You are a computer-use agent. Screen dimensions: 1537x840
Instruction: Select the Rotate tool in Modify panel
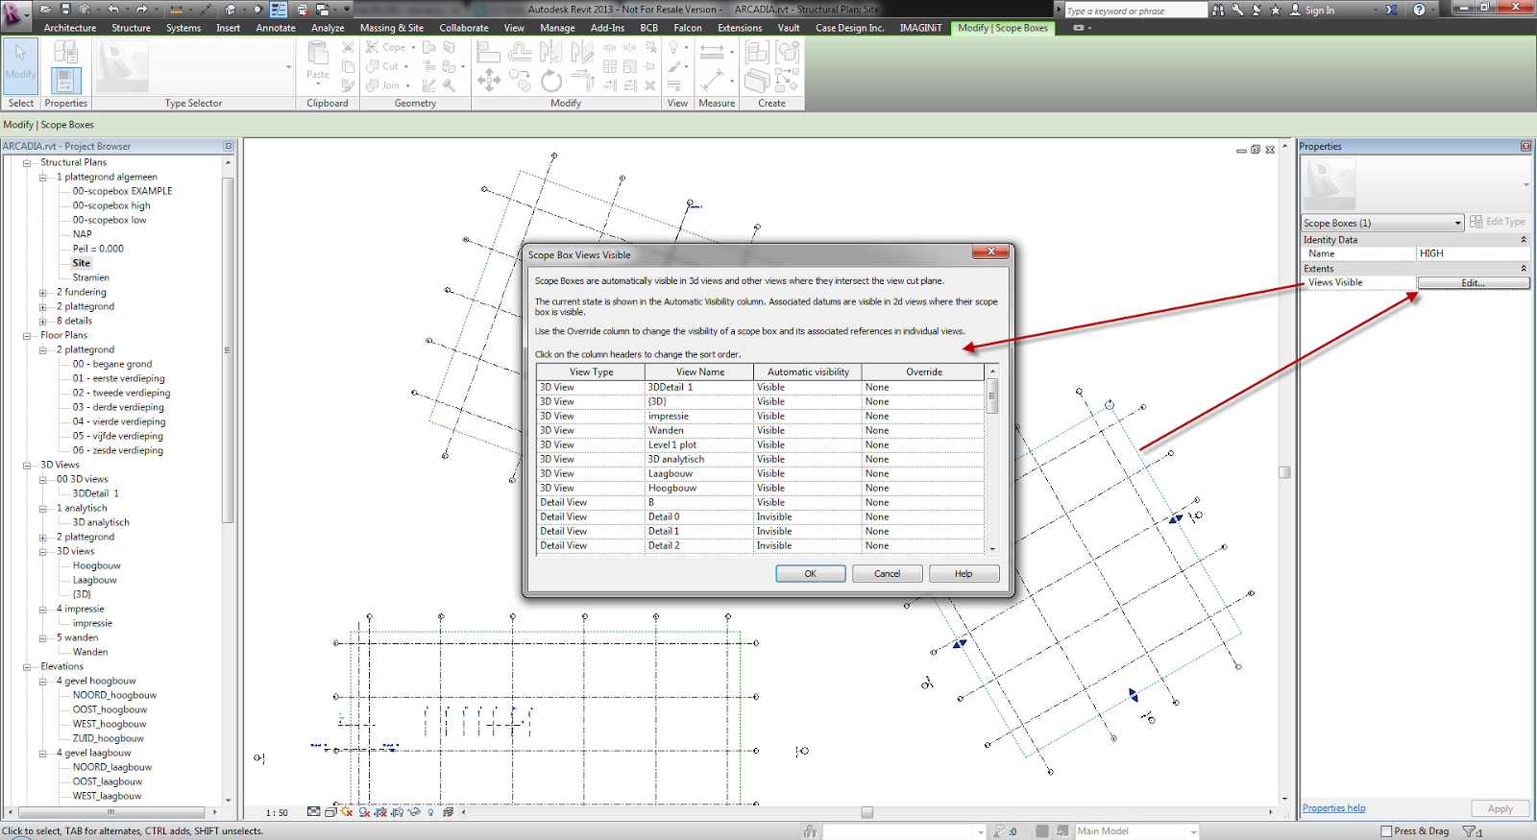[551, 81]
